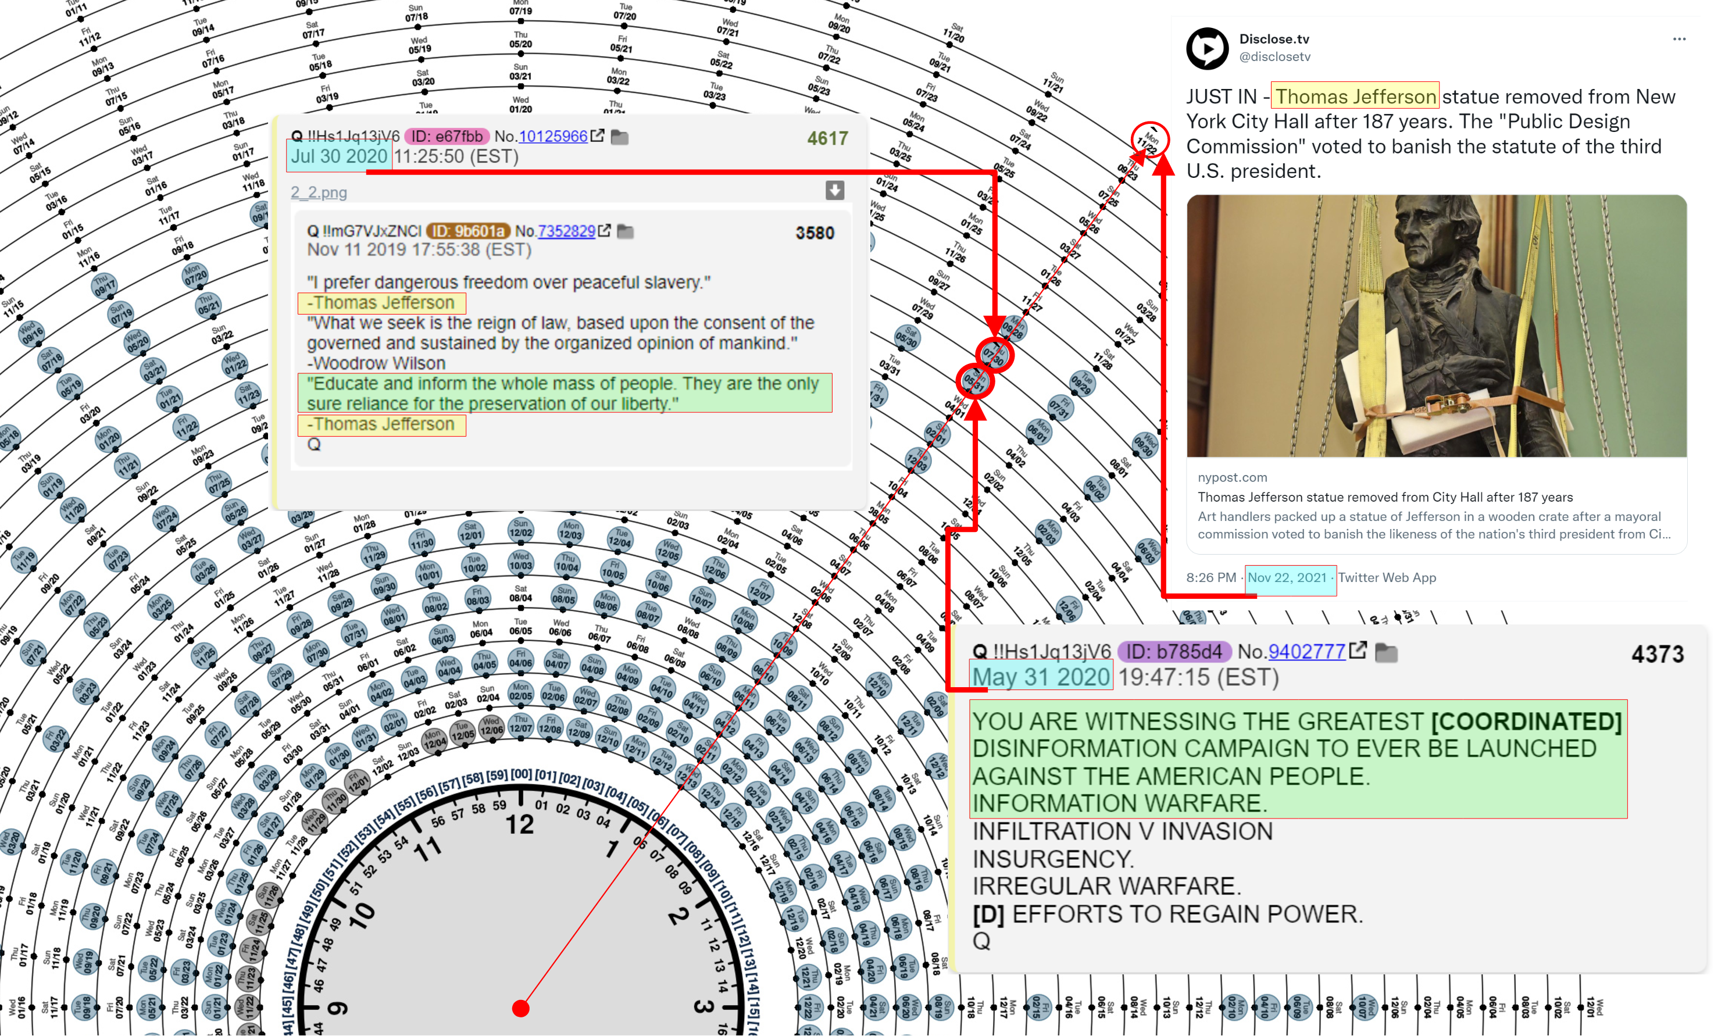Select the ID: b785d4 badge
Viewport: 1732px width, 1036px height.
[x=1174, y=651]
